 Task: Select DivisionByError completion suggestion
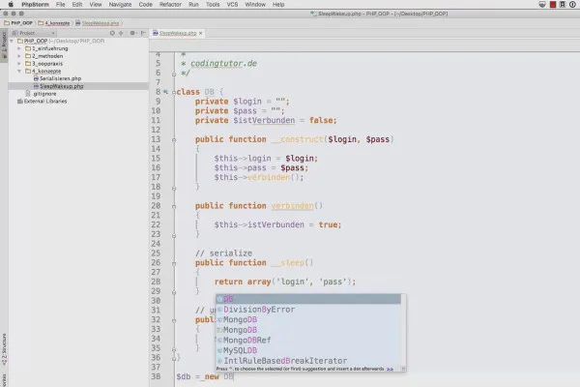tap(259, 310)
